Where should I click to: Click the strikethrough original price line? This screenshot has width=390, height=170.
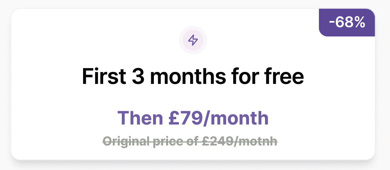[190, 141]
